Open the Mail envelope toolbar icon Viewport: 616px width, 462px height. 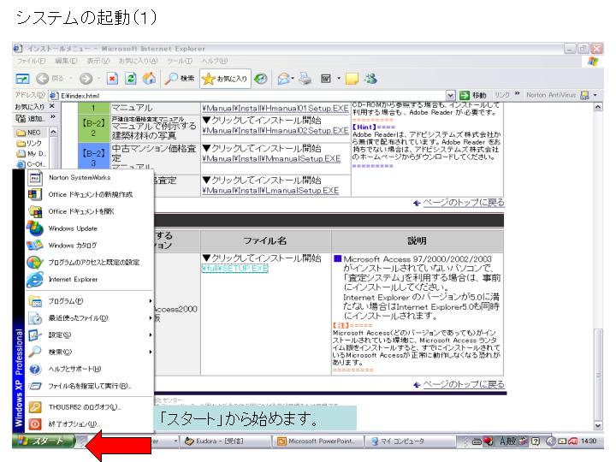click(x=283, y=79)
